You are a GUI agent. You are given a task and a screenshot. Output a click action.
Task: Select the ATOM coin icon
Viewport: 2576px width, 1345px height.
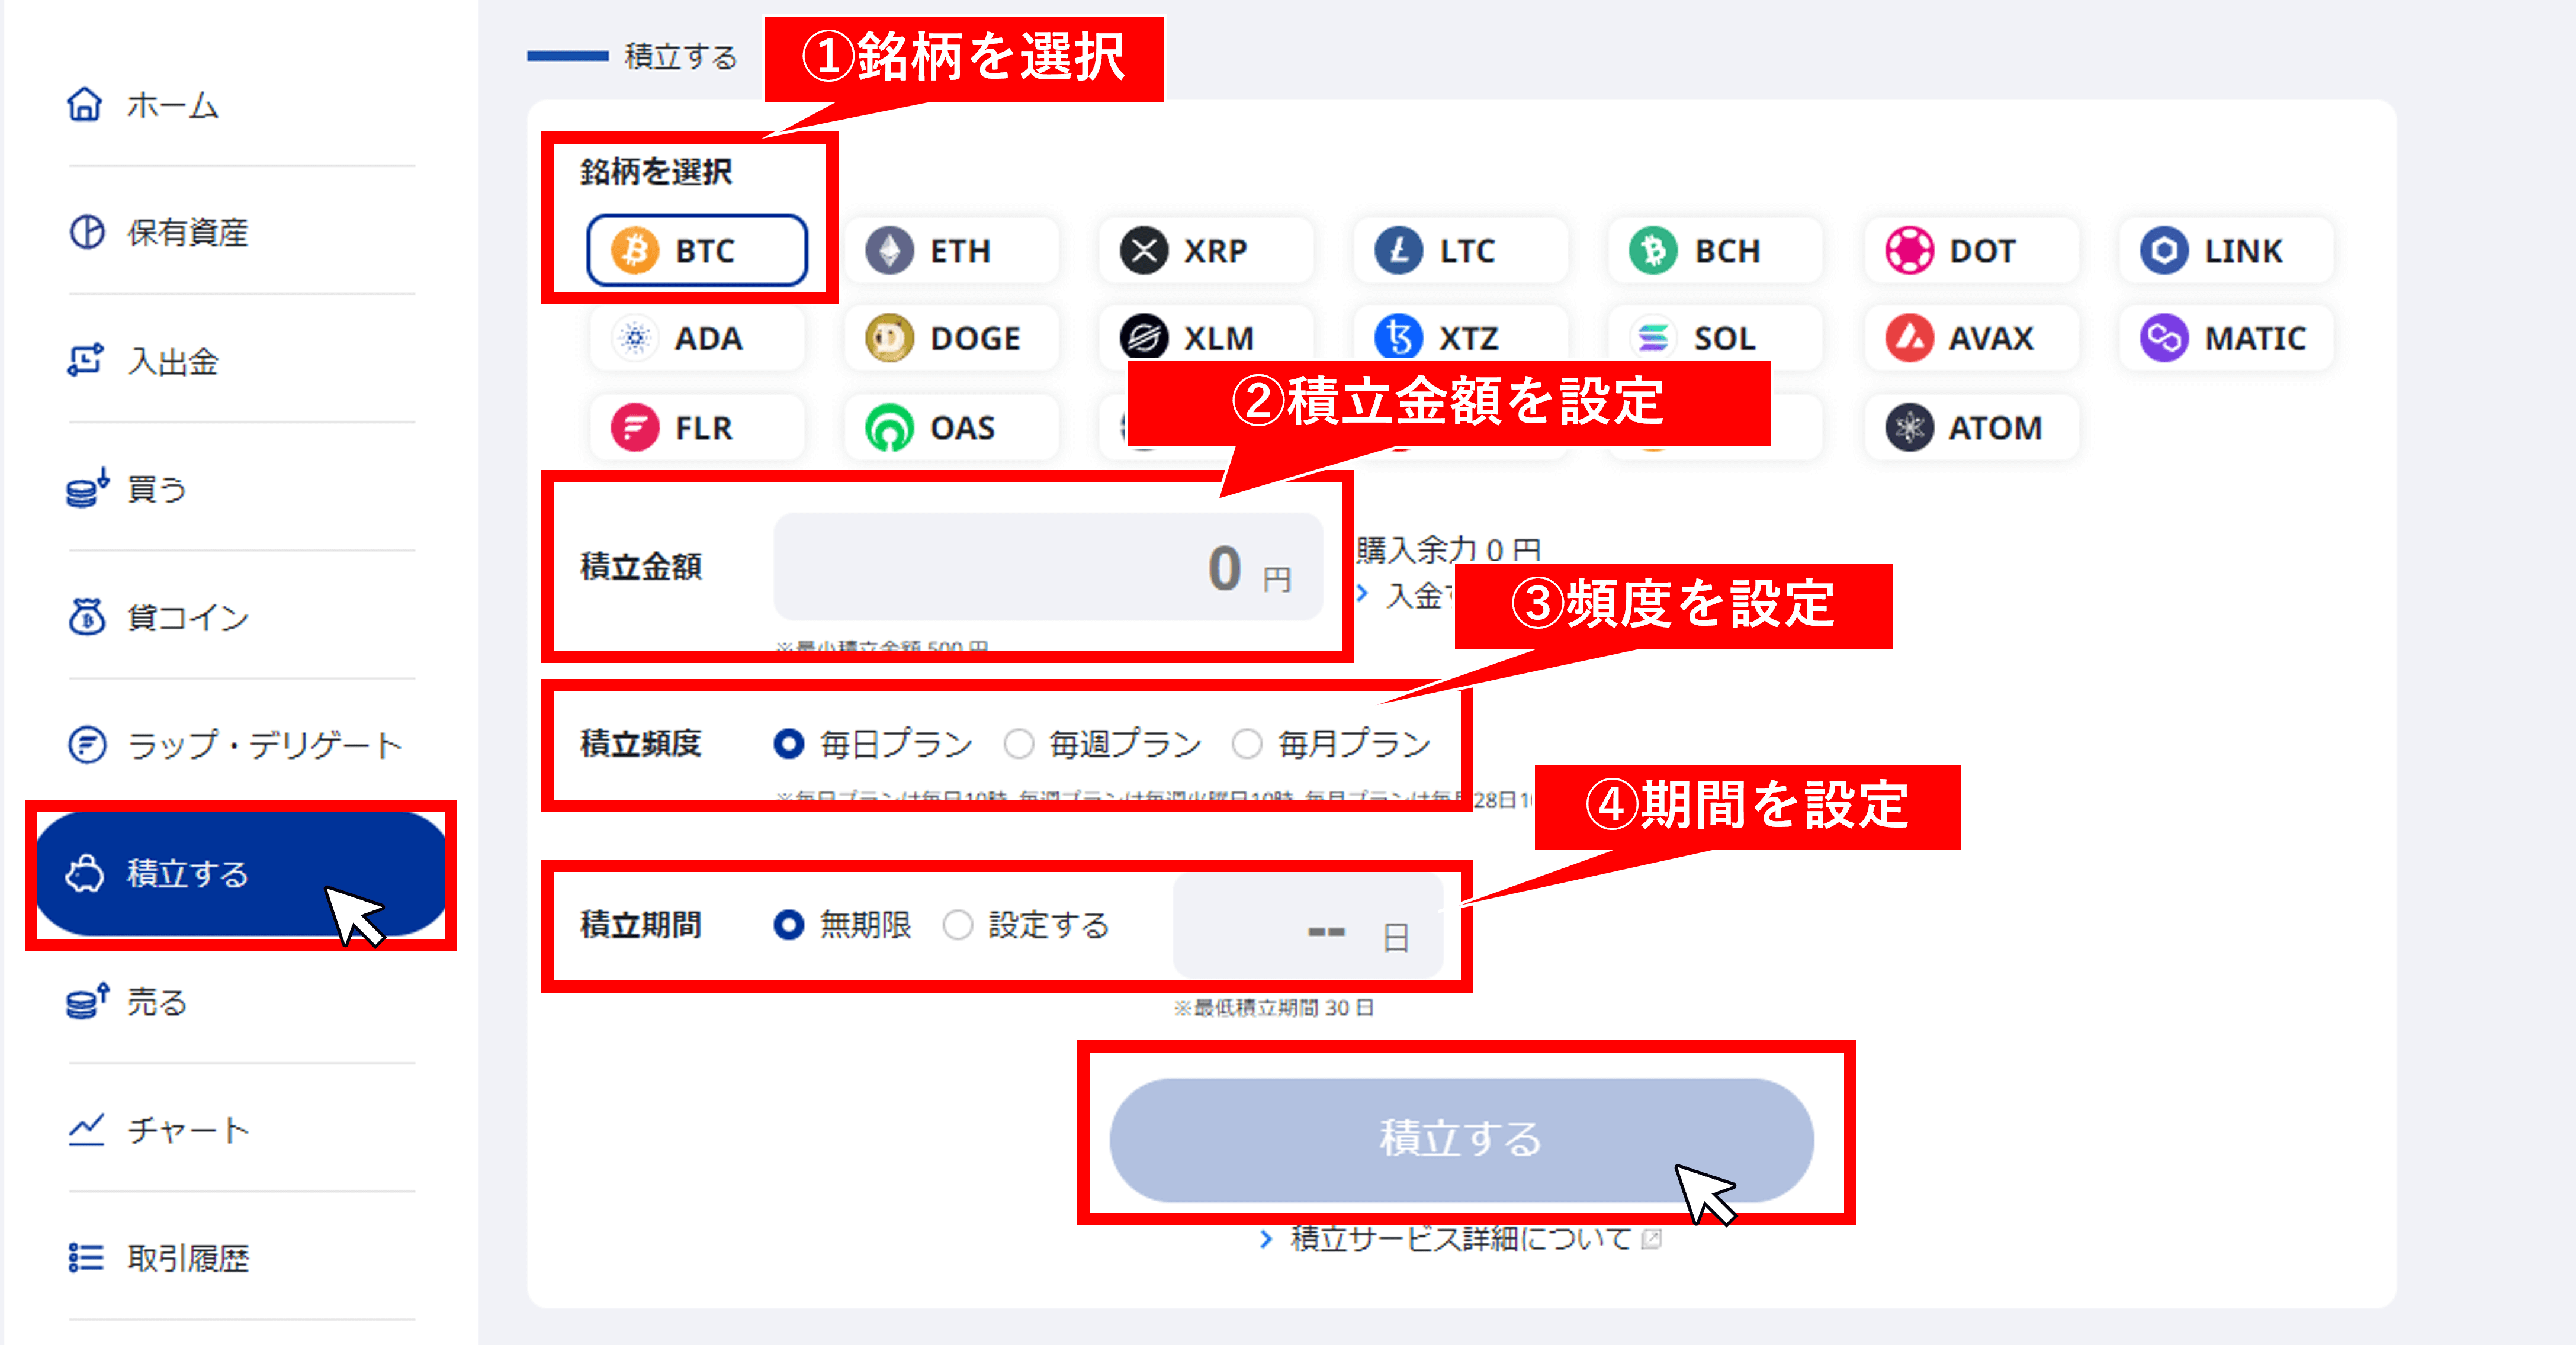1909,428
